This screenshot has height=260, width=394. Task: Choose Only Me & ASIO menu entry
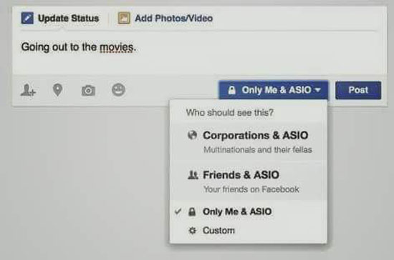click(249, 211)
